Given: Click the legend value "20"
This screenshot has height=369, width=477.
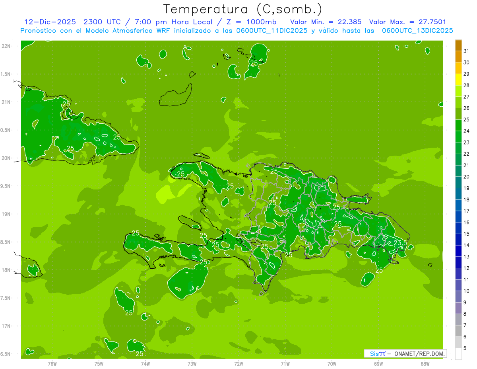Looking at the screenshot, I should pyautogui.click(x=467, y=177).
